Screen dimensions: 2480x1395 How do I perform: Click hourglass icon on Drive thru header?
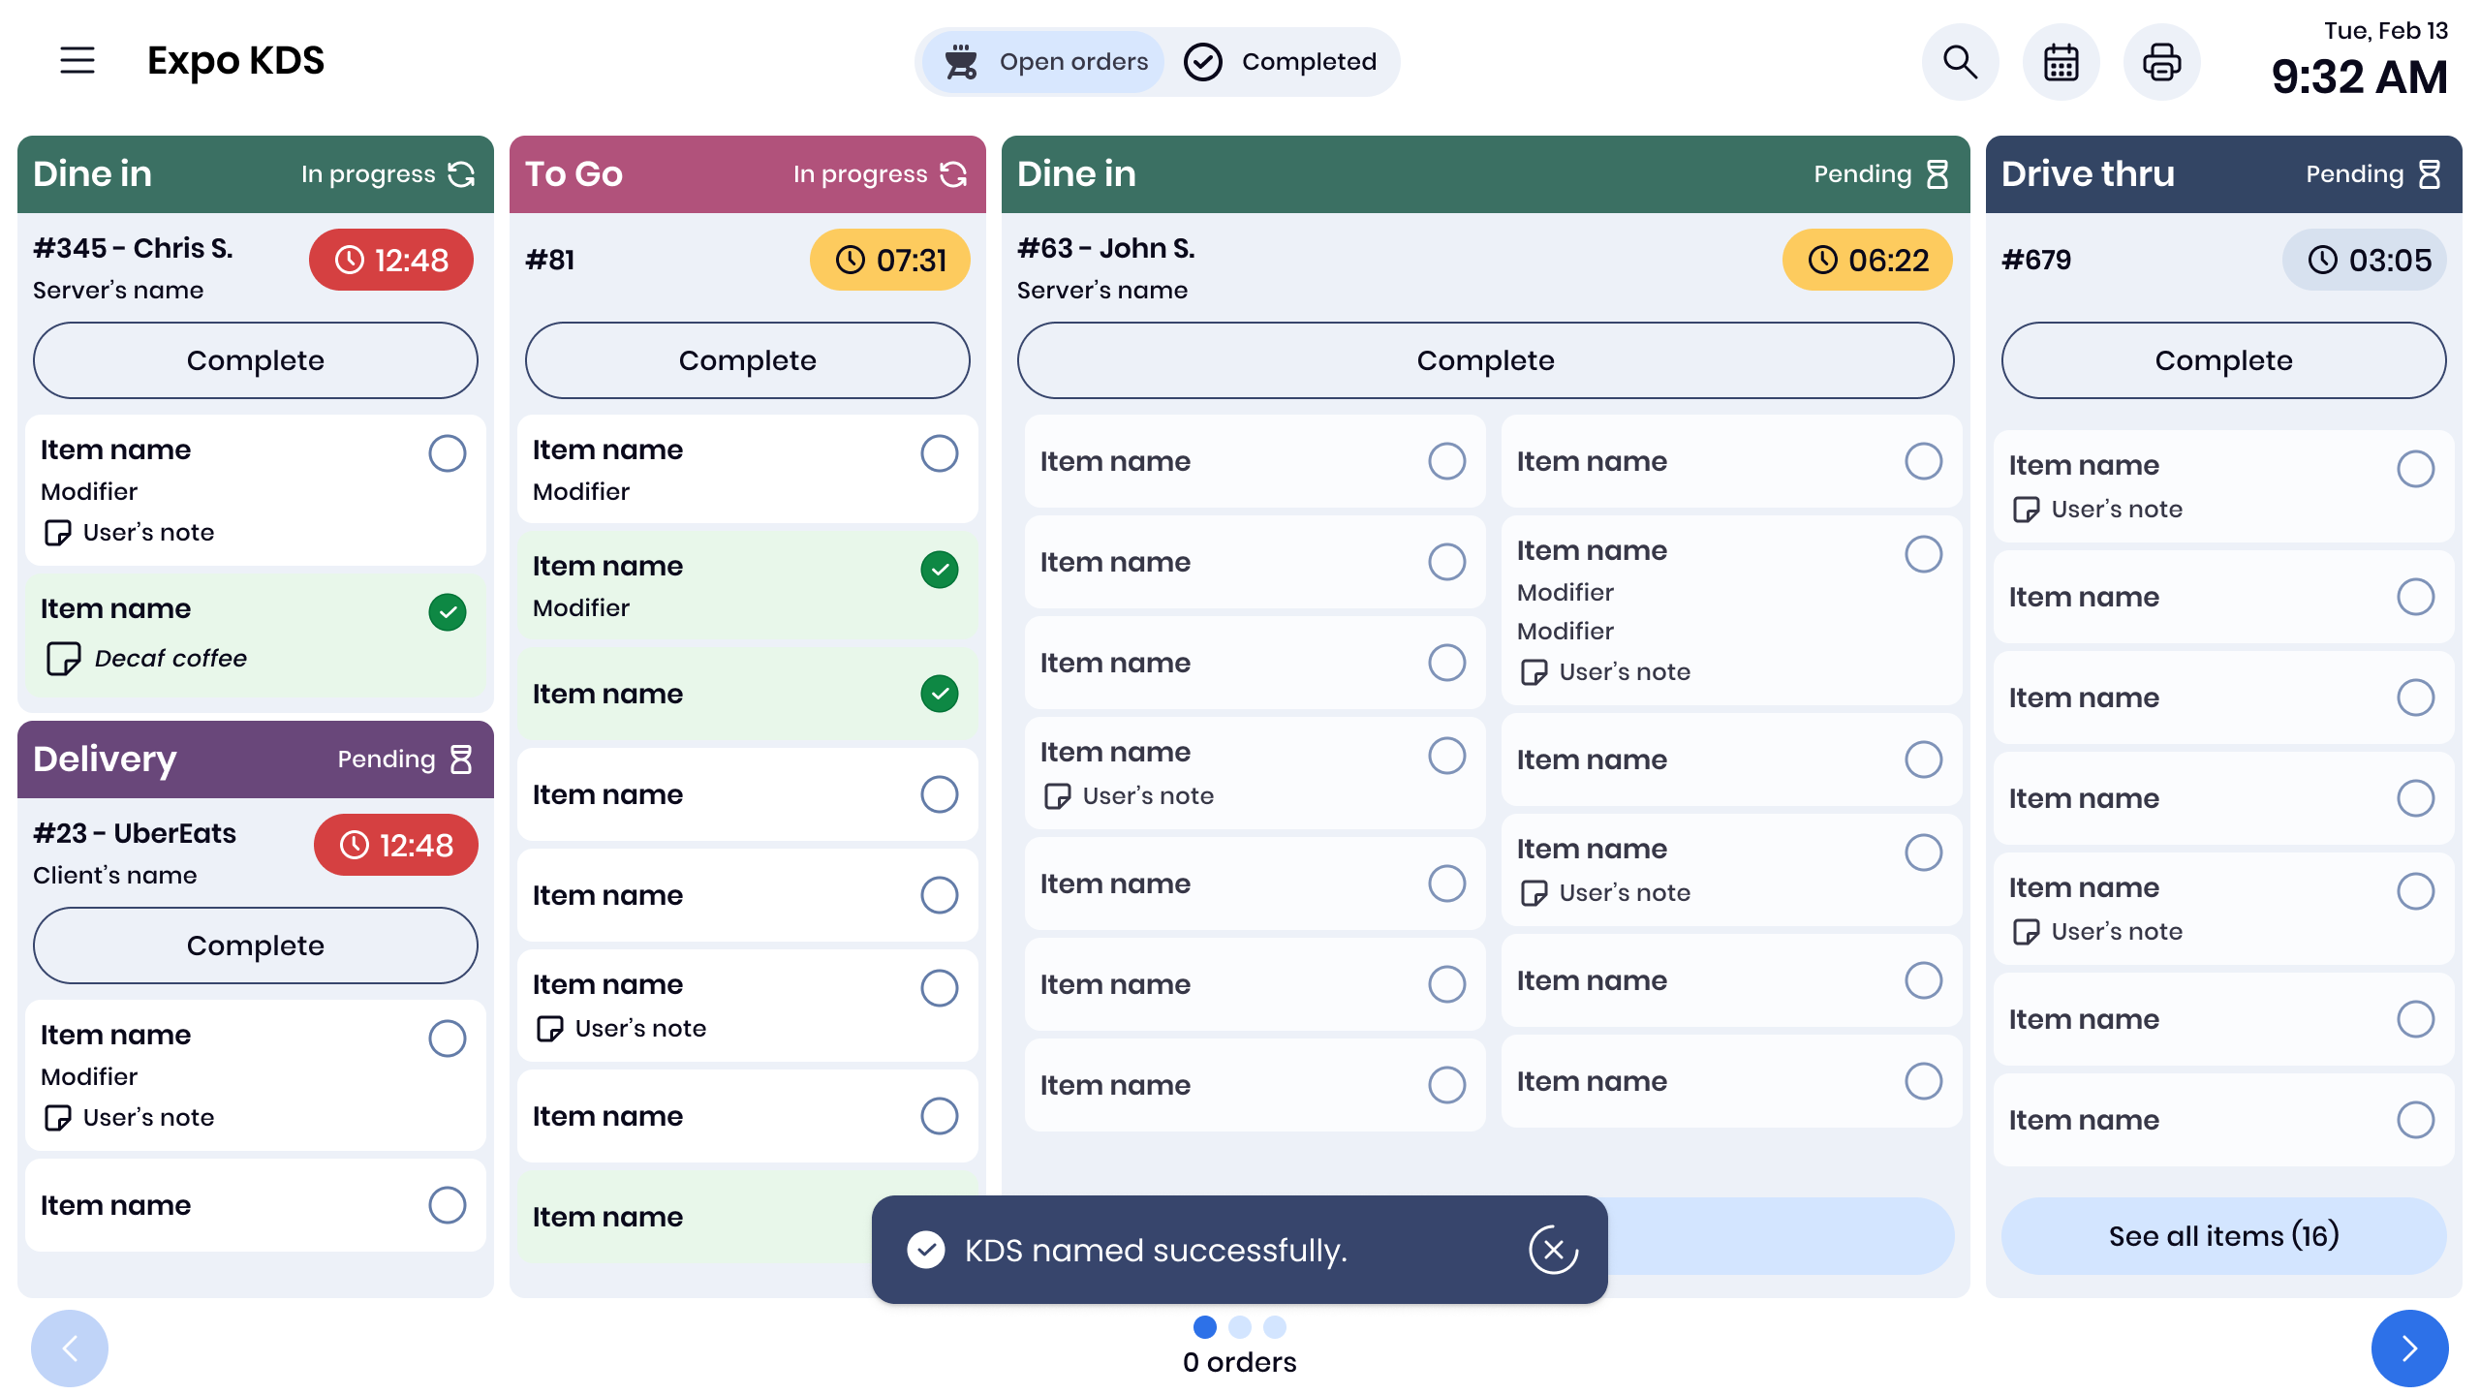coord(2430,174)
